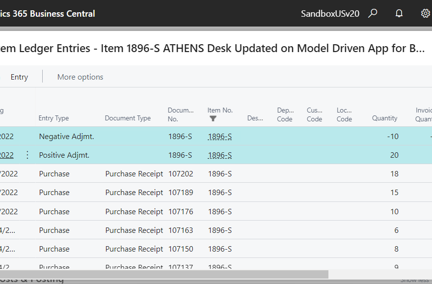Select quantity -10 cell
Viewport: 432px width, 284px height.
[x=393, y=137]
